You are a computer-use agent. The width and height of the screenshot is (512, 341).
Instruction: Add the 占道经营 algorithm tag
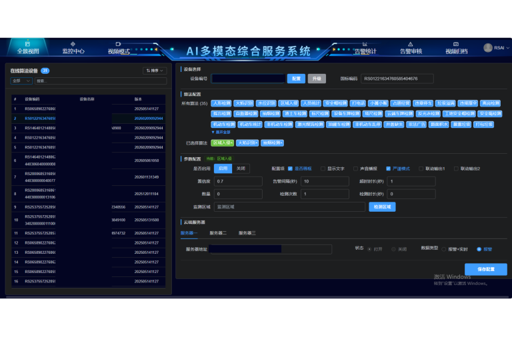tap(400, 103)
